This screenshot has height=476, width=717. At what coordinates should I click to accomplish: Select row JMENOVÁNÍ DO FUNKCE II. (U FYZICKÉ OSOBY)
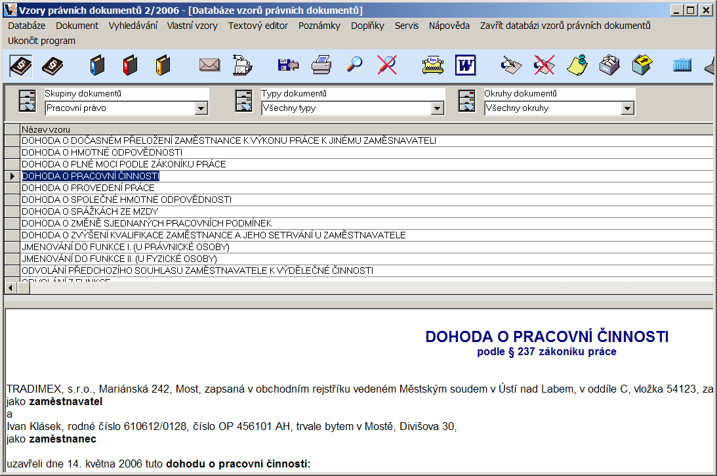[x=366, y=259]
